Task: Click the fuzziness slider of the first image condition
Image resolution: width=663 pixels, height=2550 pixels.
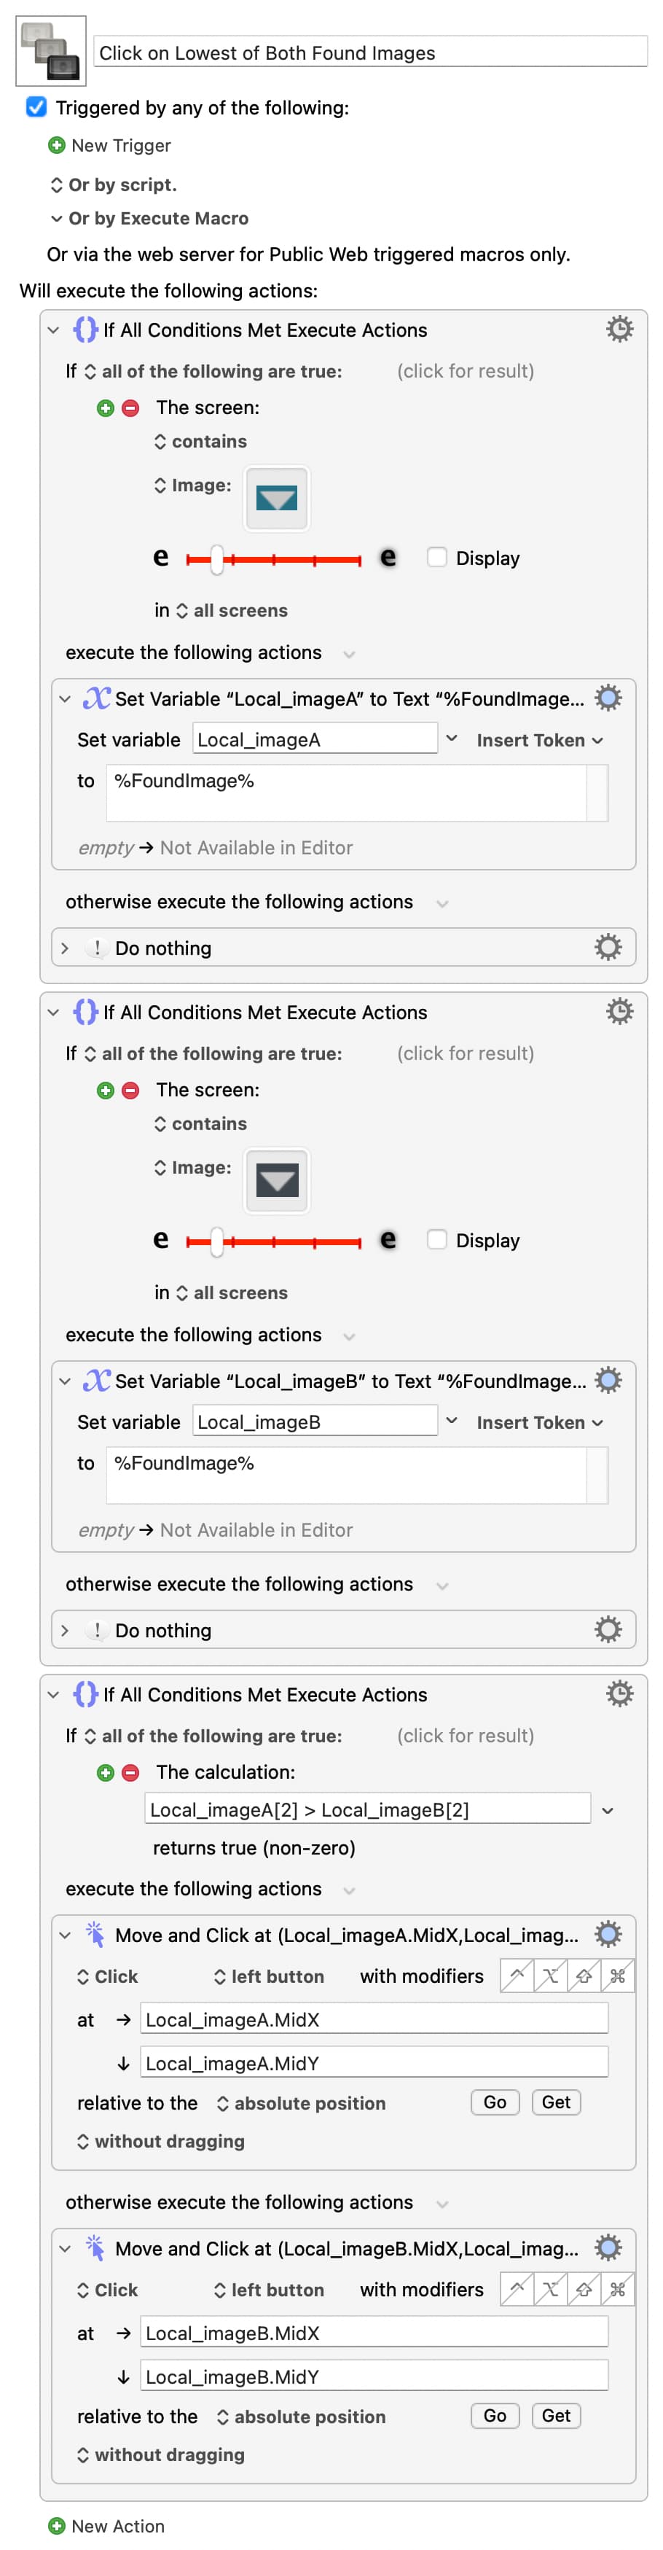Action: pos(216,559)
